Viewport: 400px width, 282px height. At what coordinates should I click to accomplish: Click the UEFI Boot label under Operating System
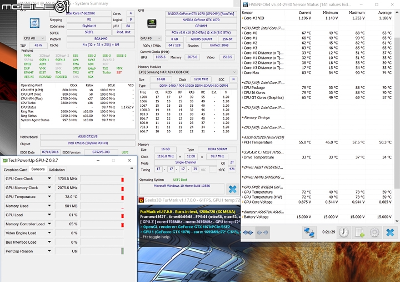click(180, 180)
